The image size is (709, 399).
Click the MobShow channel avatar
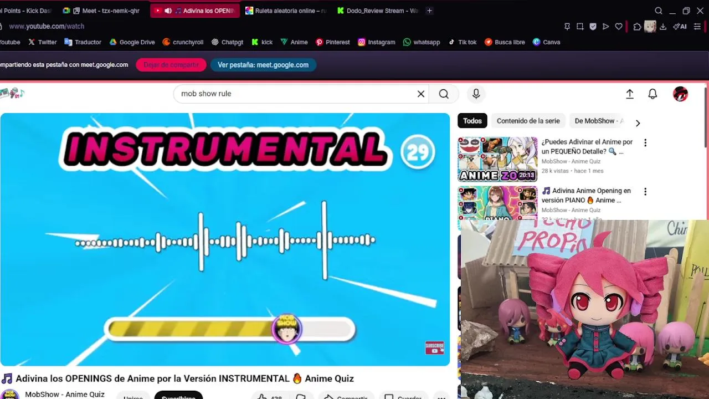(x=10, y=395)
